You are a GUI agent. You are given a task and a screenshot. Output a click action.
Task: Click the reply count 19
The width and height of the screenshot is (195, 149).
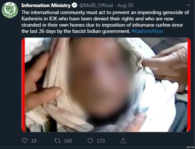point(34,141)
